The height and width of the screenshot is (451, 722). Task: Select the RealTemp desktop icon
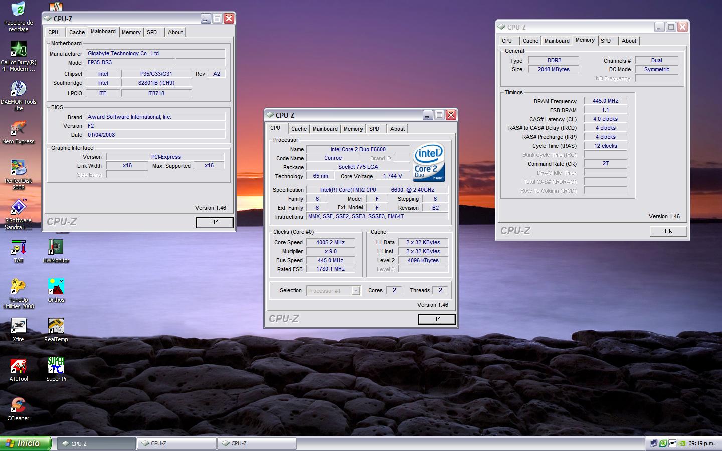56,330
